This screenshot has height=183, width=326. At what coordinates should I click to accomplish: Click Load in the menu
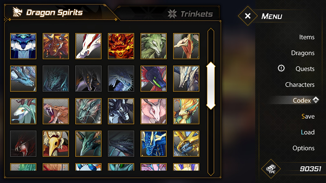(308, 132)
